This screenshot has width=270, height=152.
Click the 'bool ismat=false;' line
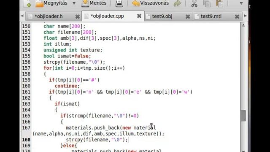pyautogui.click(x=67, y=56)
